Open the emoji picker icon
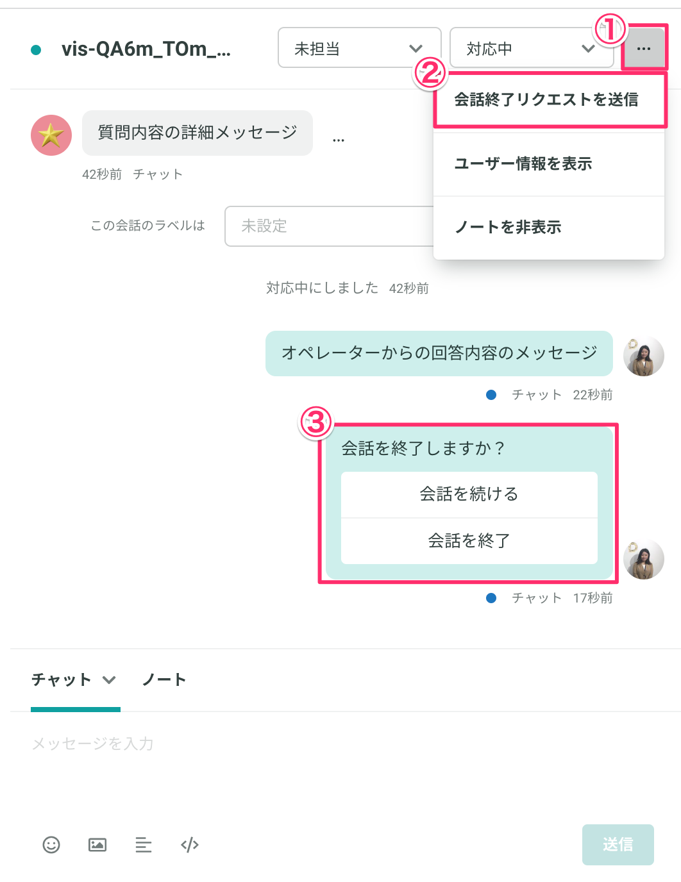Screen dimensions: 681x882 [x=51, y=845]
